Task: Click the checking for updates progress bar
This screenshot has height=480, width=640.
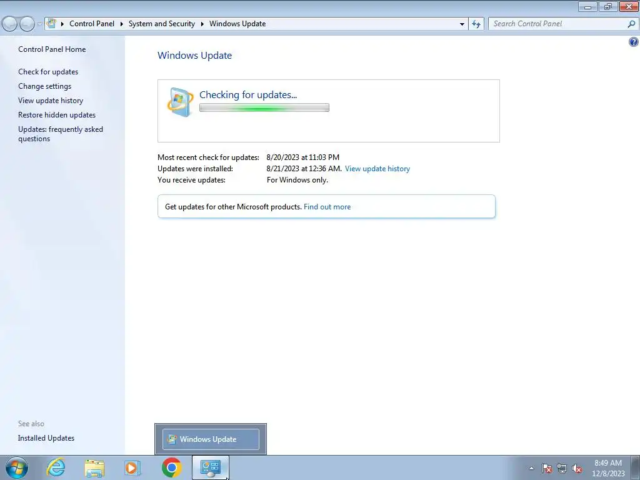Action: (x=264, y=107)
